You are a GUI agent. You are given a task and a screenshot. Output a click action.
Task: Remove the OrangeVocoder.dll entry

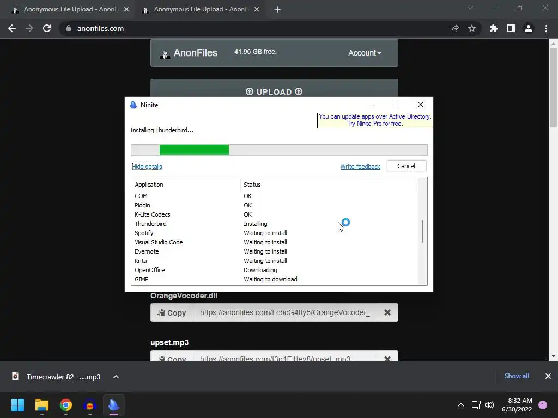point(387,313)
